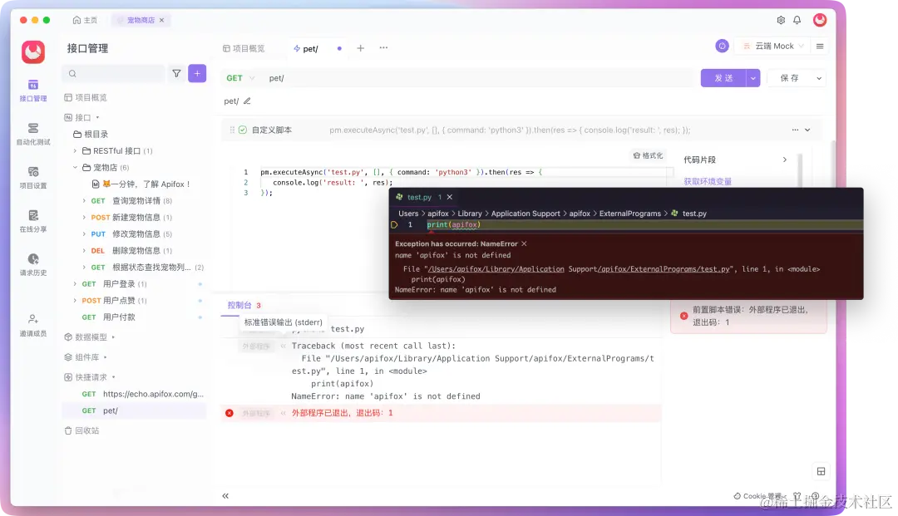Open GET 用户登录 endpoint

point(114,283)
